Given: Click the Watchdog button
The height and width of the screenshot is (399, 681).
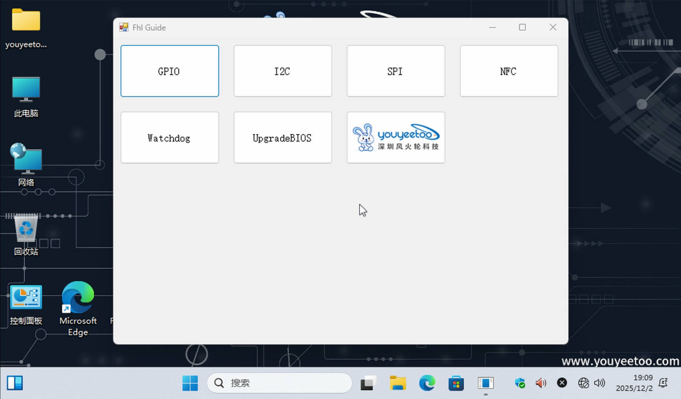Looking at the screenshot, I should coord(170,137).
